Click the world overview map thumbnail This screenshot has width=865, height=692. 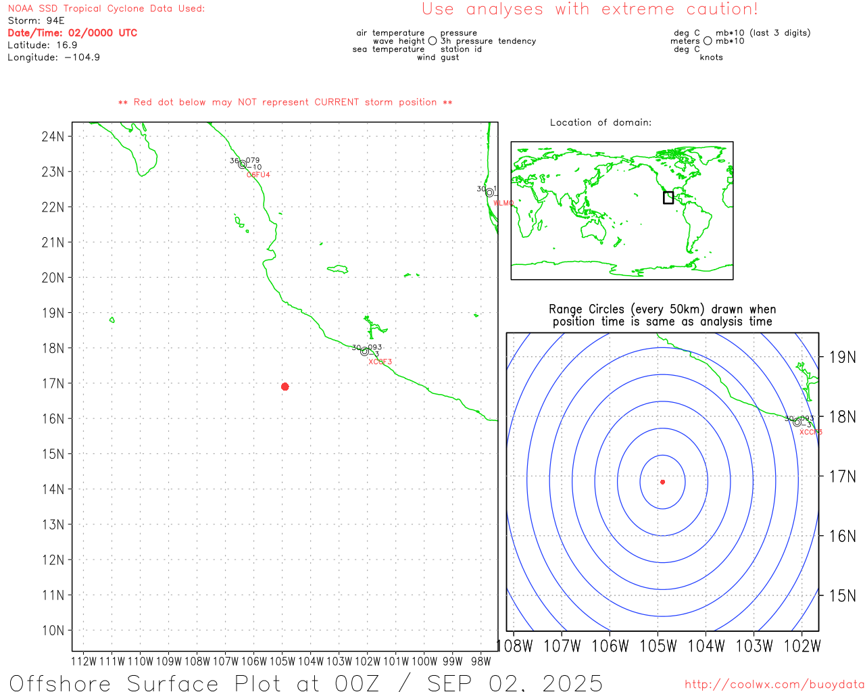622,210
